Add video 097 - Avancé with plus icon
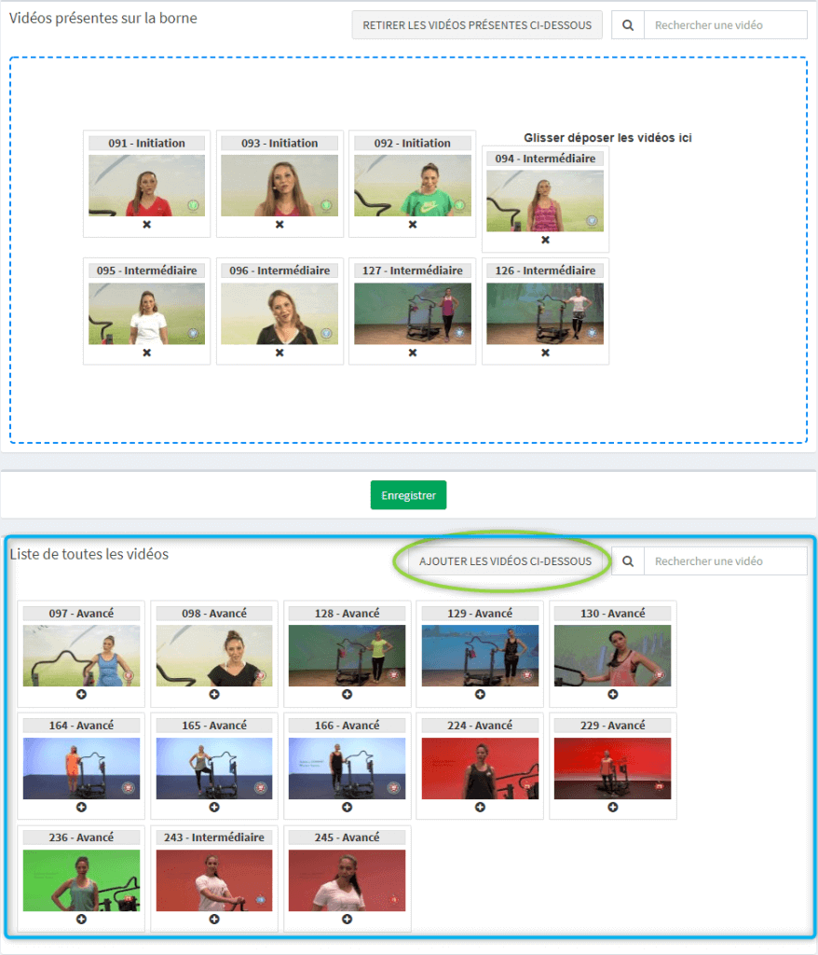The image size is (818, 955). click(x=81, y=695)
